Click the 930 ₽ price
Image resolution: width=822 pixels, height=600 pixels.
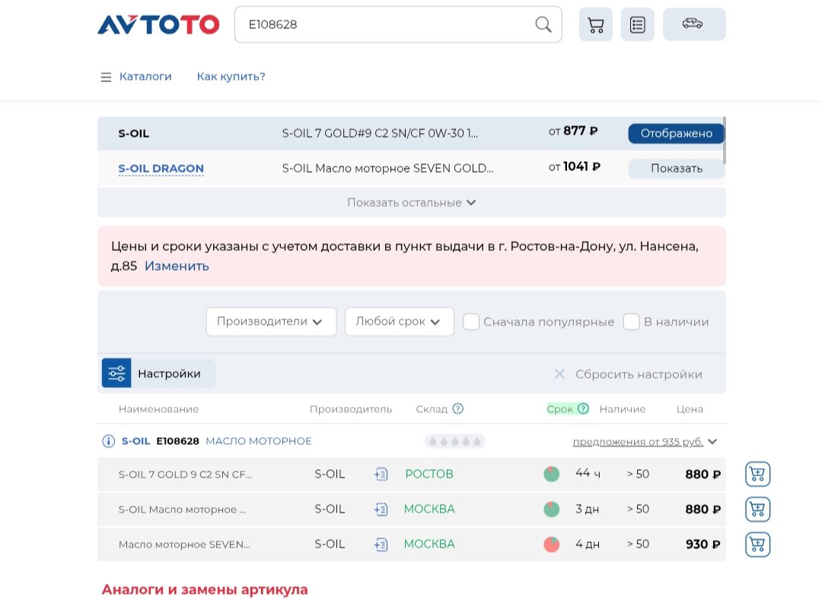click(703, 544)
